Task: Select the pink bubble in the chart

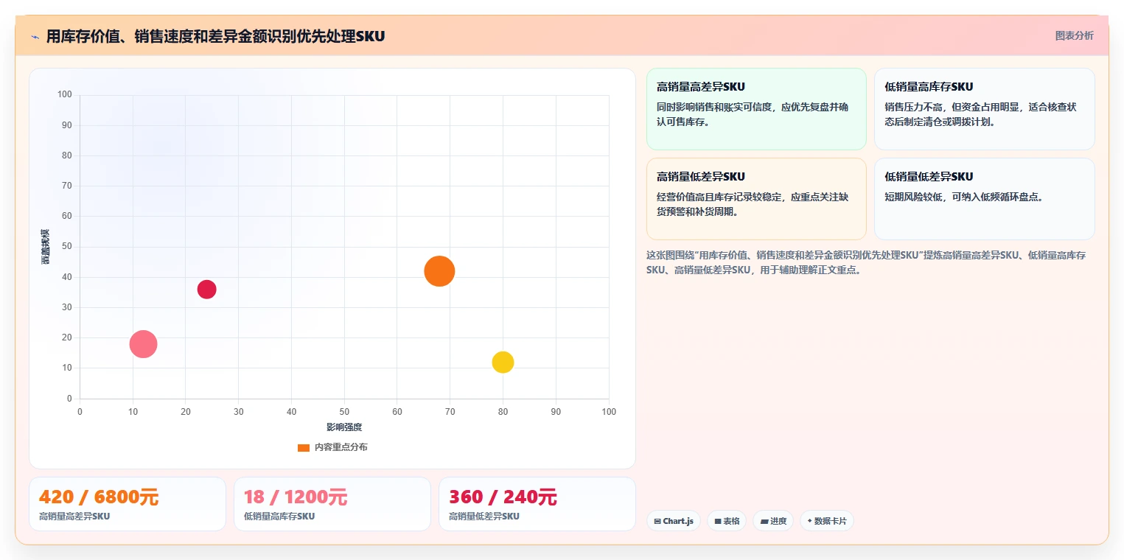Action: pyautogui.click(x=143, y=344)
